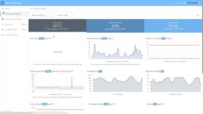Click the refresh icon in filter bar
This screenshot has height=114, width=203.
198,15
